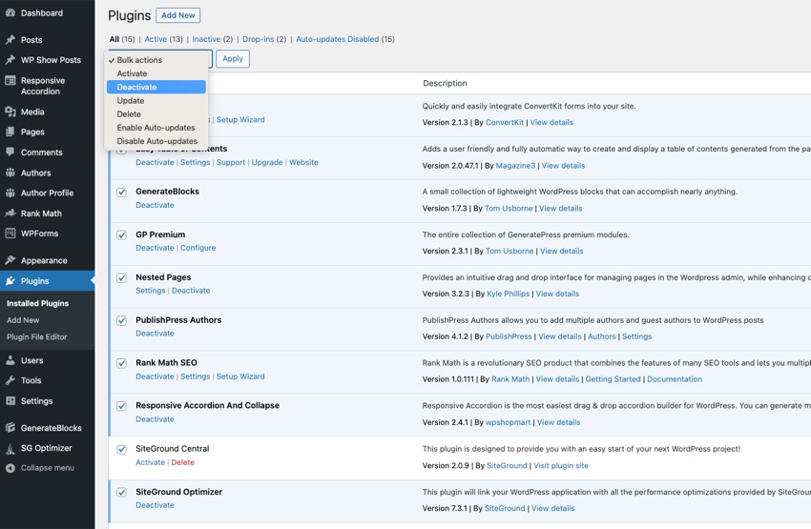Click the Apply bulk action button
The height and width of the screenshot is (529, 811).
[233, 59]
